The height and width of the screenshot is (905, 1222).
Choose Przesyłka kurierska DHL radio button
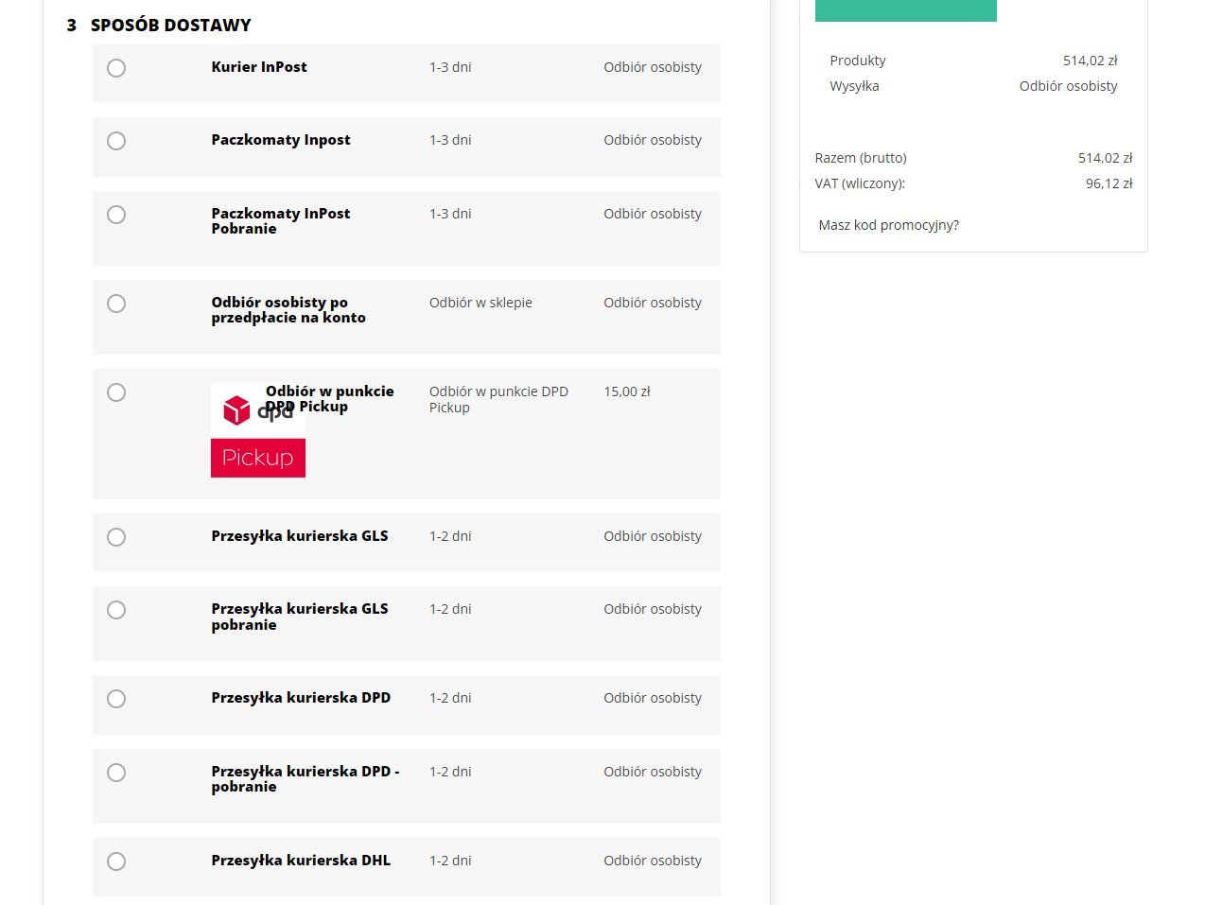pos(116,861)
